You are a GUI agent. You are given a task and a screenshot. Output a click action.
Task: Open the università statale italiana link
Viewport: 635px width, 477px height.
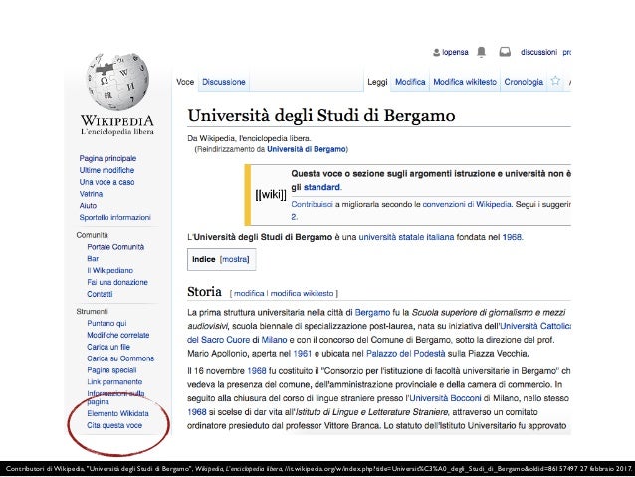click(x=406, y=237)
